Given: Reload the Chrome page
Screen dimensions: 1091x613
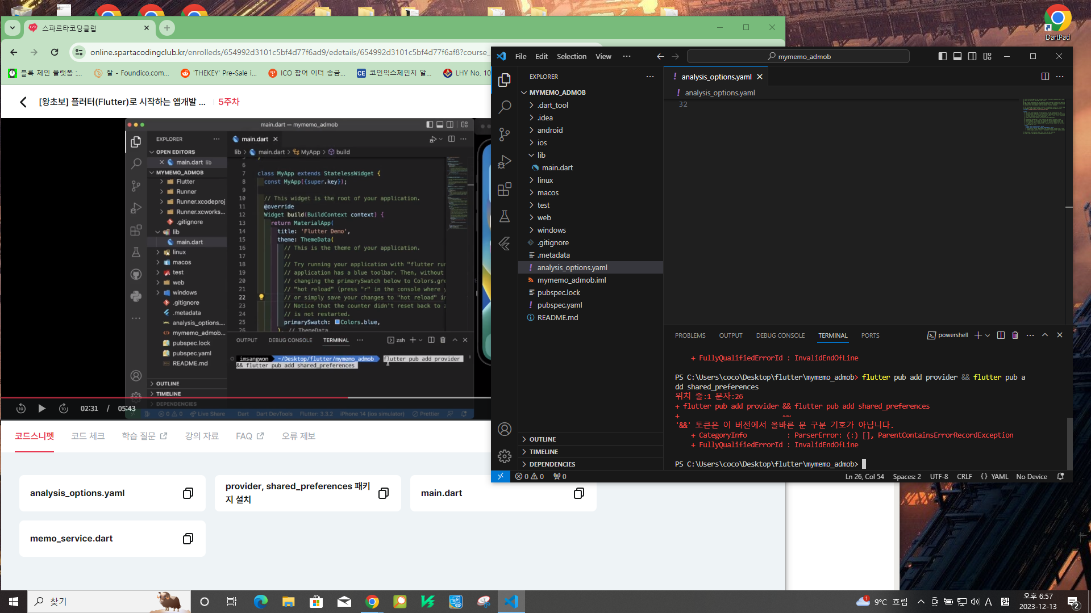Looking at the screenshot, I should [x=55, y=52].
